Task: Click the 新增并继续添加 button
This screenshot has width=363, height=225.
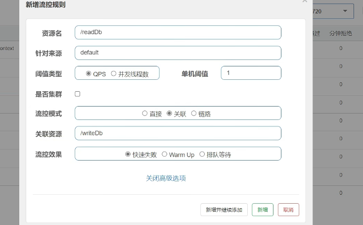Action: pyautogui.click(x=224, y=210)
